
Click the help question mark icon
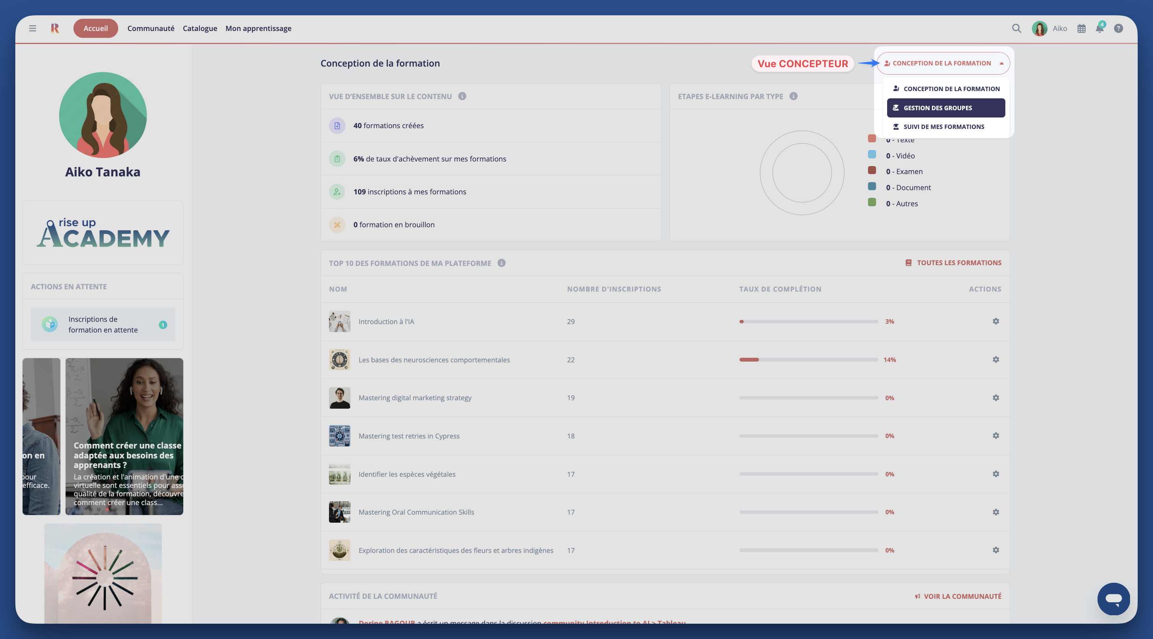pyautogui.click(x=1118, y=28)
